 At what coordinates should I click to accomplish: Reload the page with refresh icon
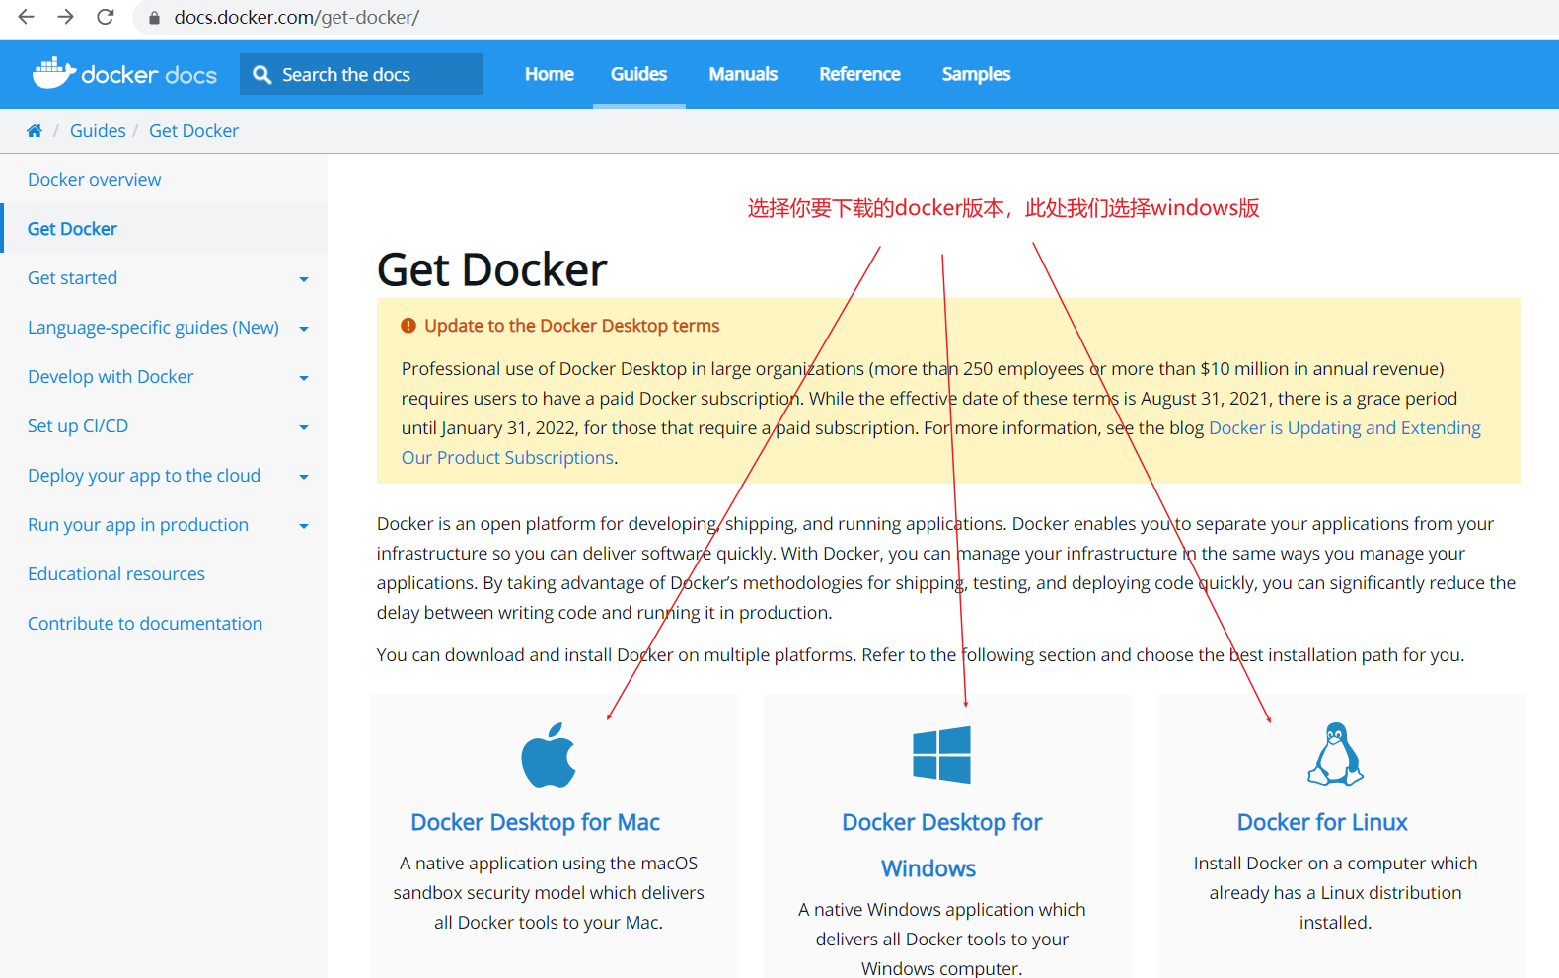pos(106,17)
